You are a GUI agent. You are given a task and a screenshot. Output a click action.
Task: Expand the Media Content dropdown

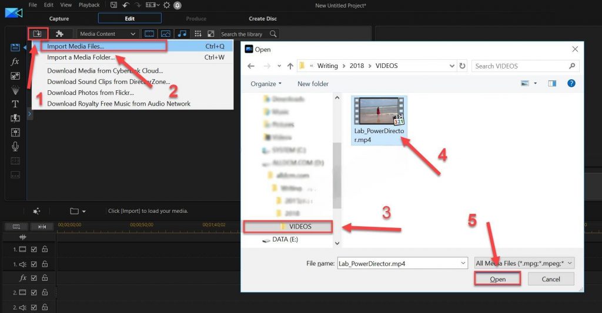pos(108,34)
